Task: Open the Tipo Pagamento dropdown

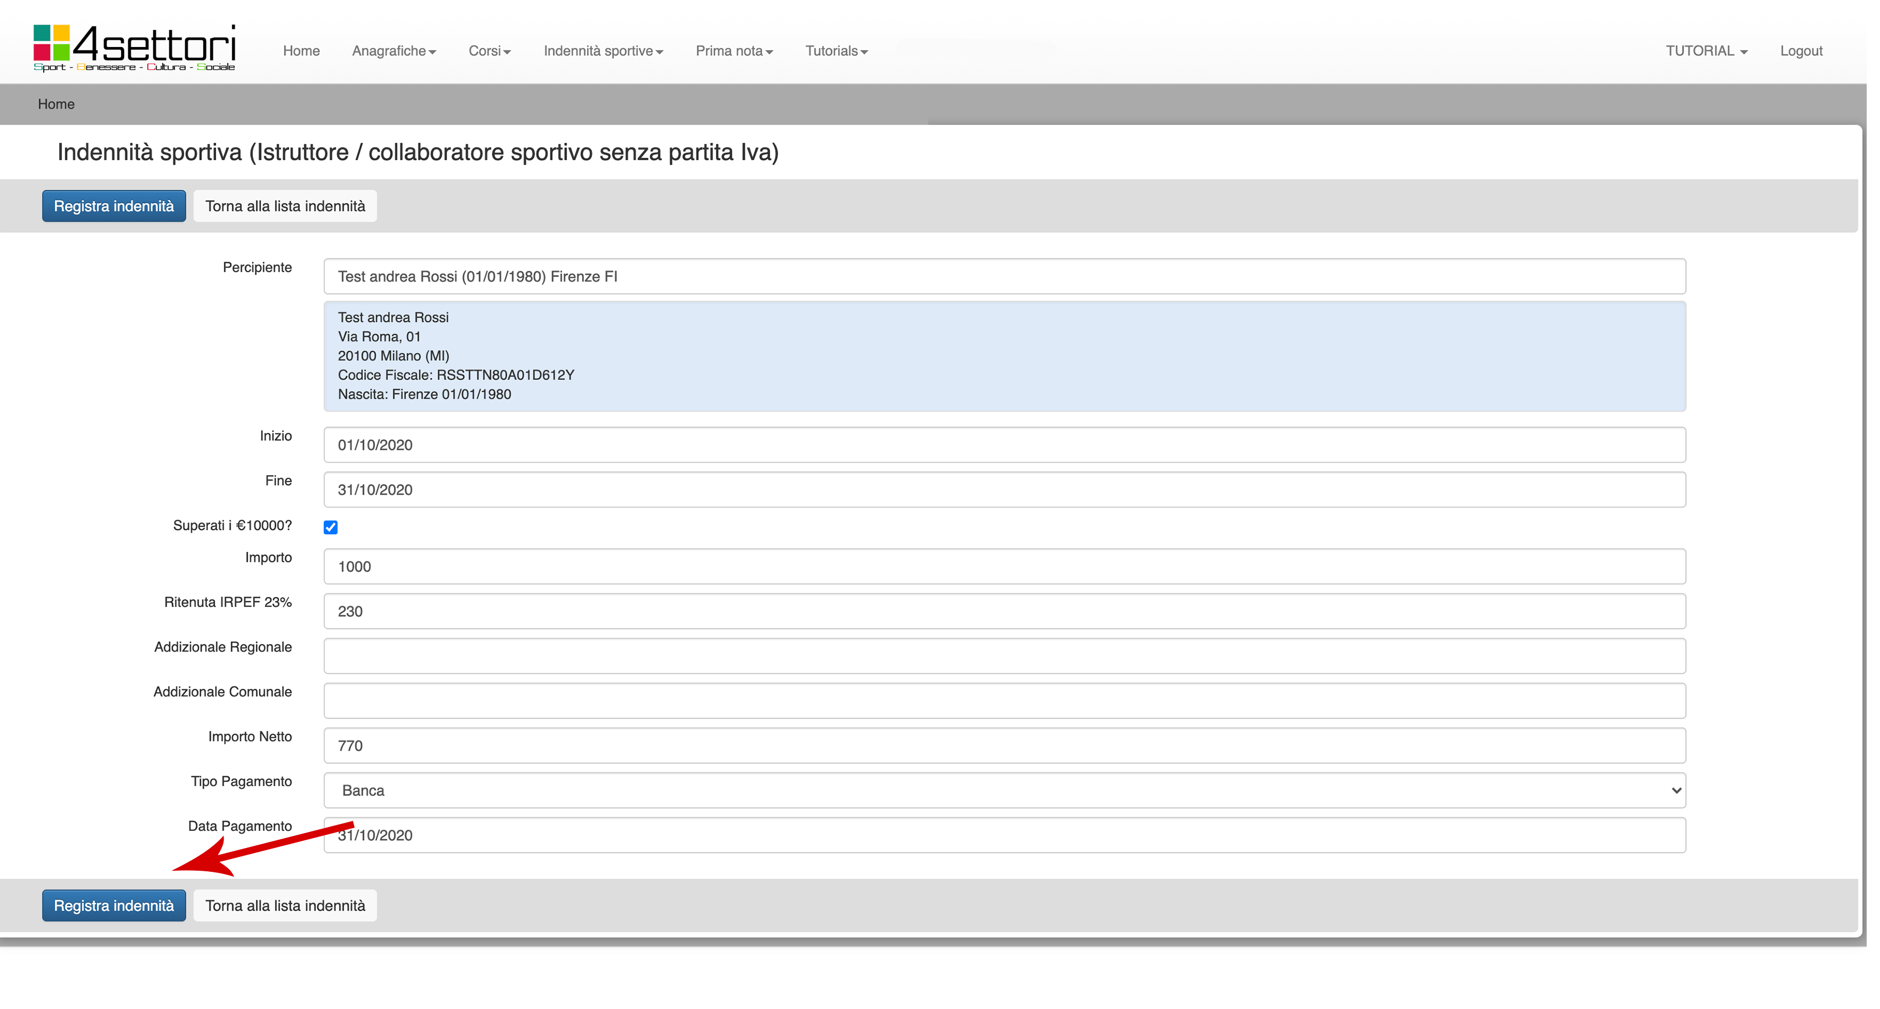Action: tap(1004, 790)
